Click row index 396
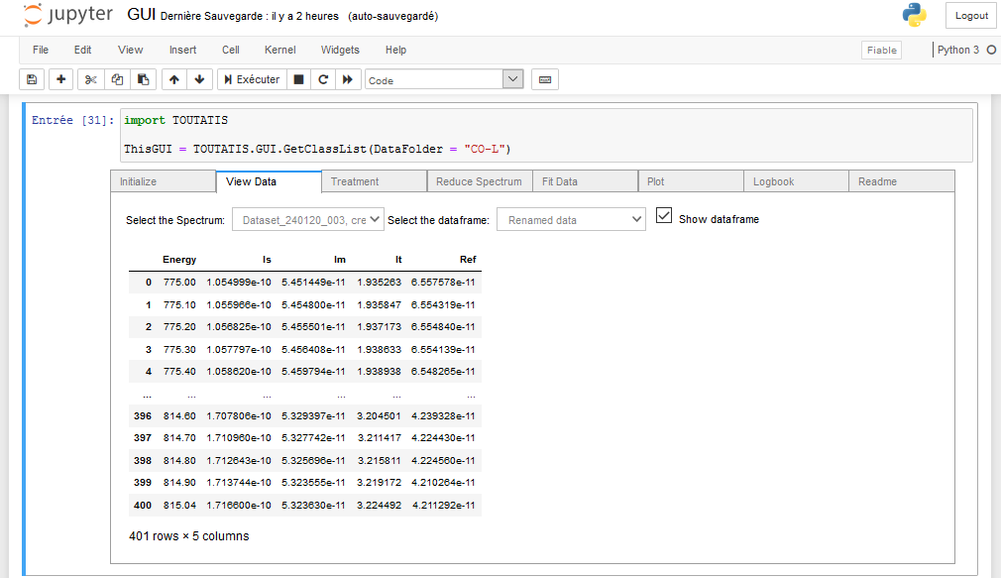This screenshot has width=1001, height=578. [x=143, y=415]
